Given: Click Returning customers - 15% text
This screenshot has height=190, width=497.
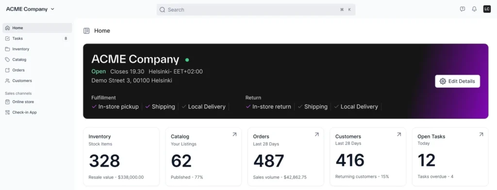Looking at the screenshot, I should (x=362, y=176).
